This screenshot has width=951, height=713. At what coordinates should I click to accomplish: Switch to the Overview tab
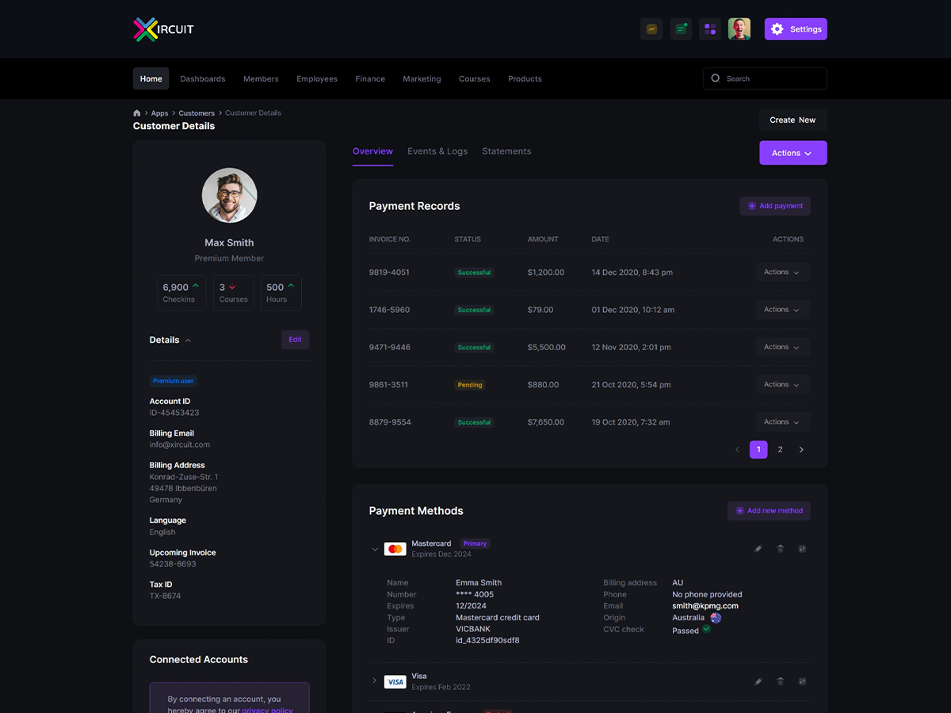pos(372,151)
